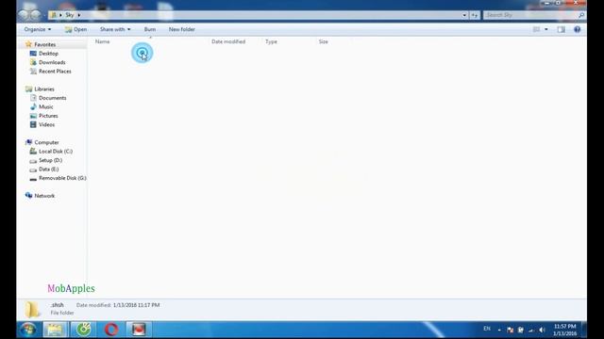The width and height of the screenshot is (604, 339).
Task: Click the Downloads folder icon in the sidebar
Action: [33, 62]
